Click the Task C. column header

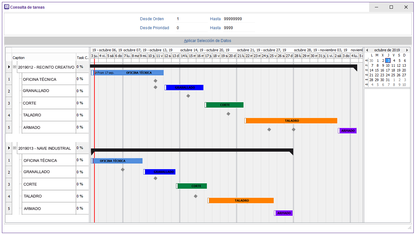(x=82, y=58)
